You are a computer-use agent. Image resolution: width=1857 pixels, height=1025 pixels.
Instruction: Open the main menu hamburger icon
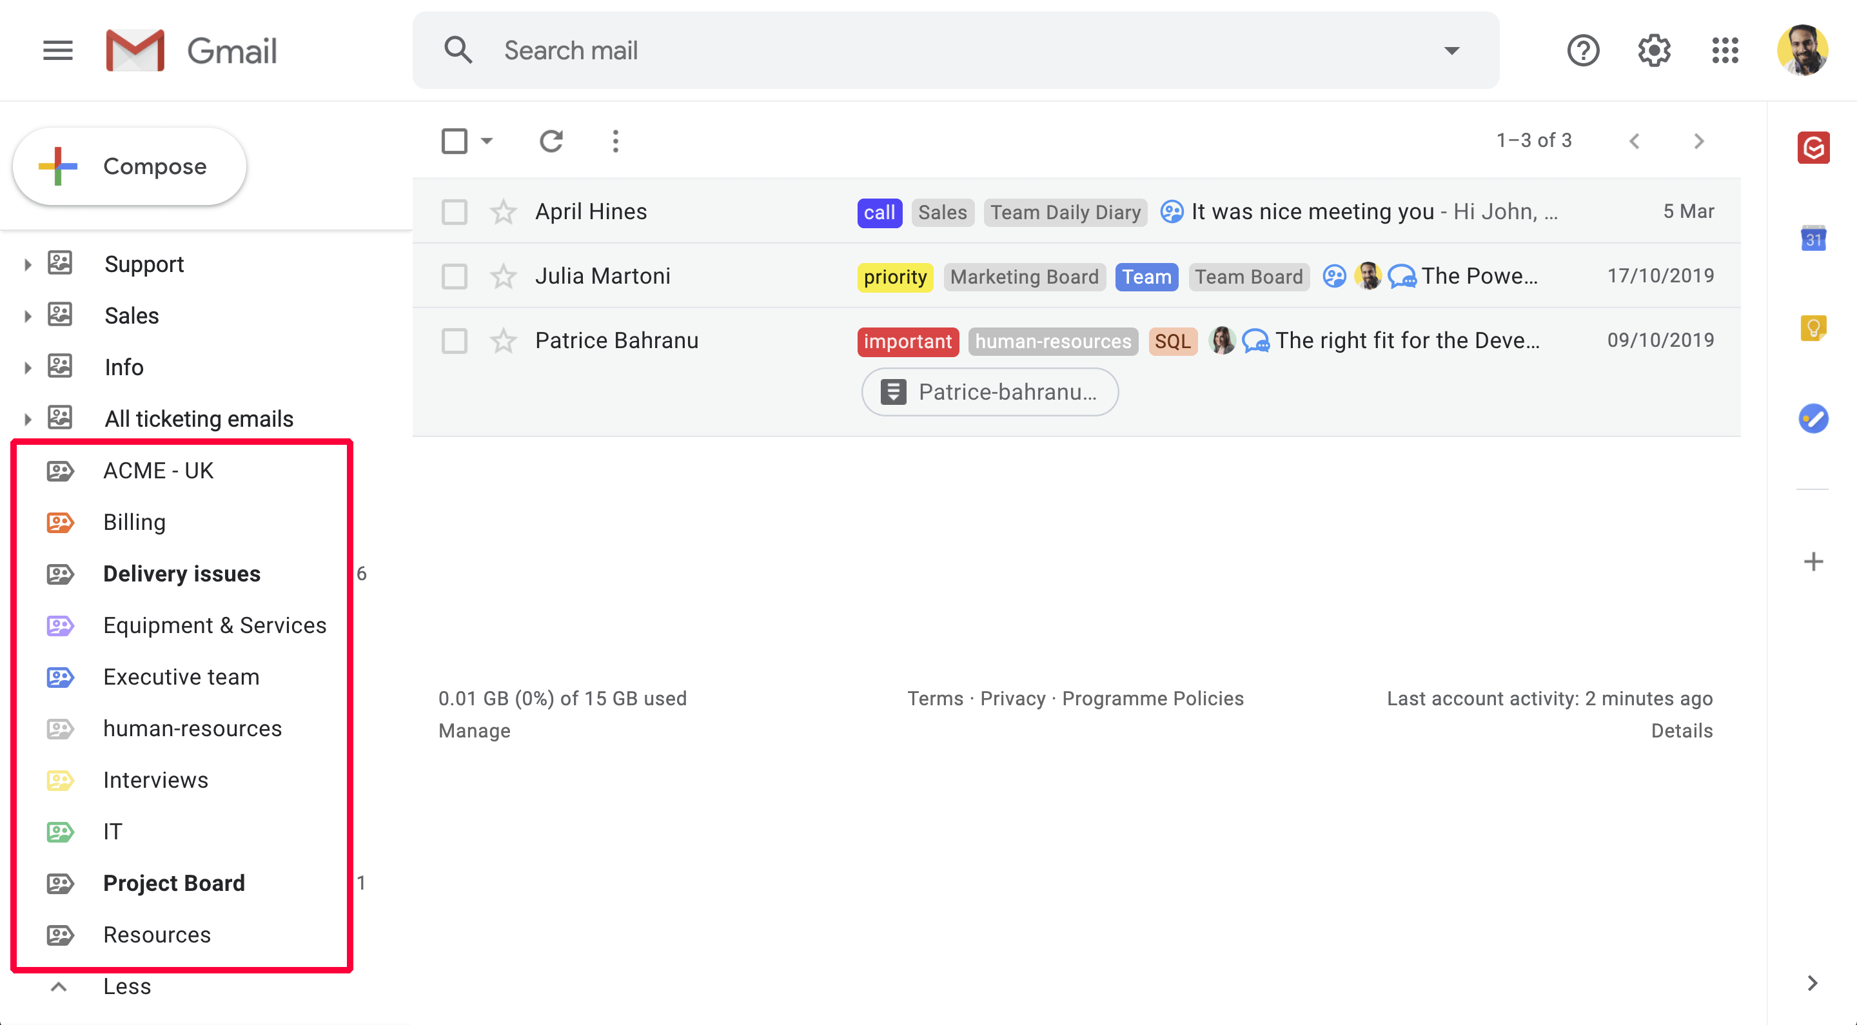click(57, 50)
